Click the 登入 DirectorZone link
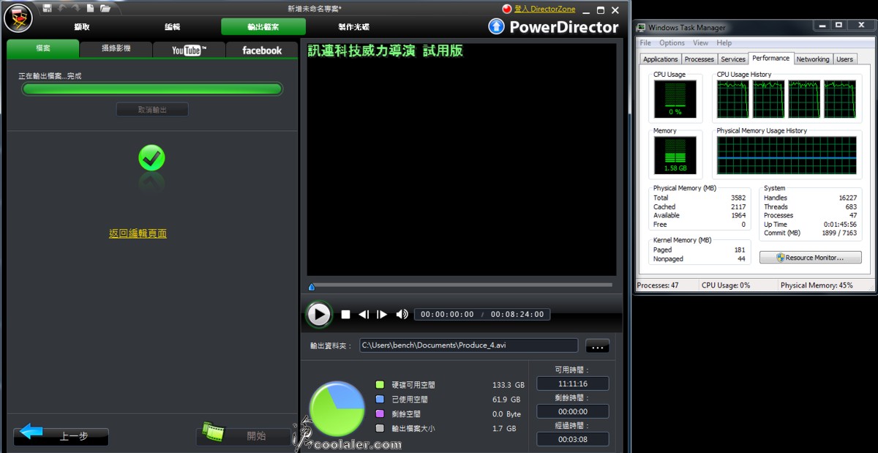Image resolution: width=878 pixels, height=453 pixels. [544, 9]
